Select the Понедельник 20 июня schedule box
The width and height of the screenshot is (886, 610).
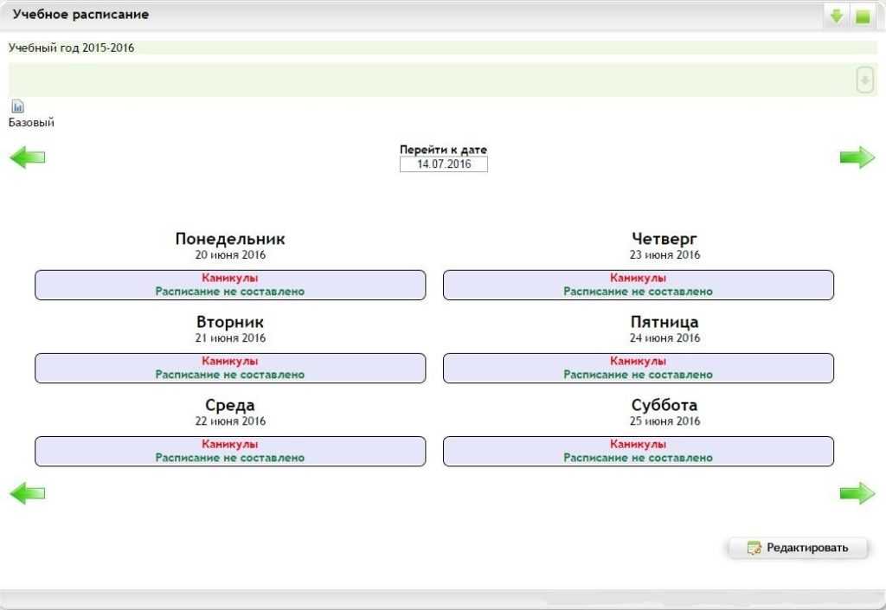point(230,285)
